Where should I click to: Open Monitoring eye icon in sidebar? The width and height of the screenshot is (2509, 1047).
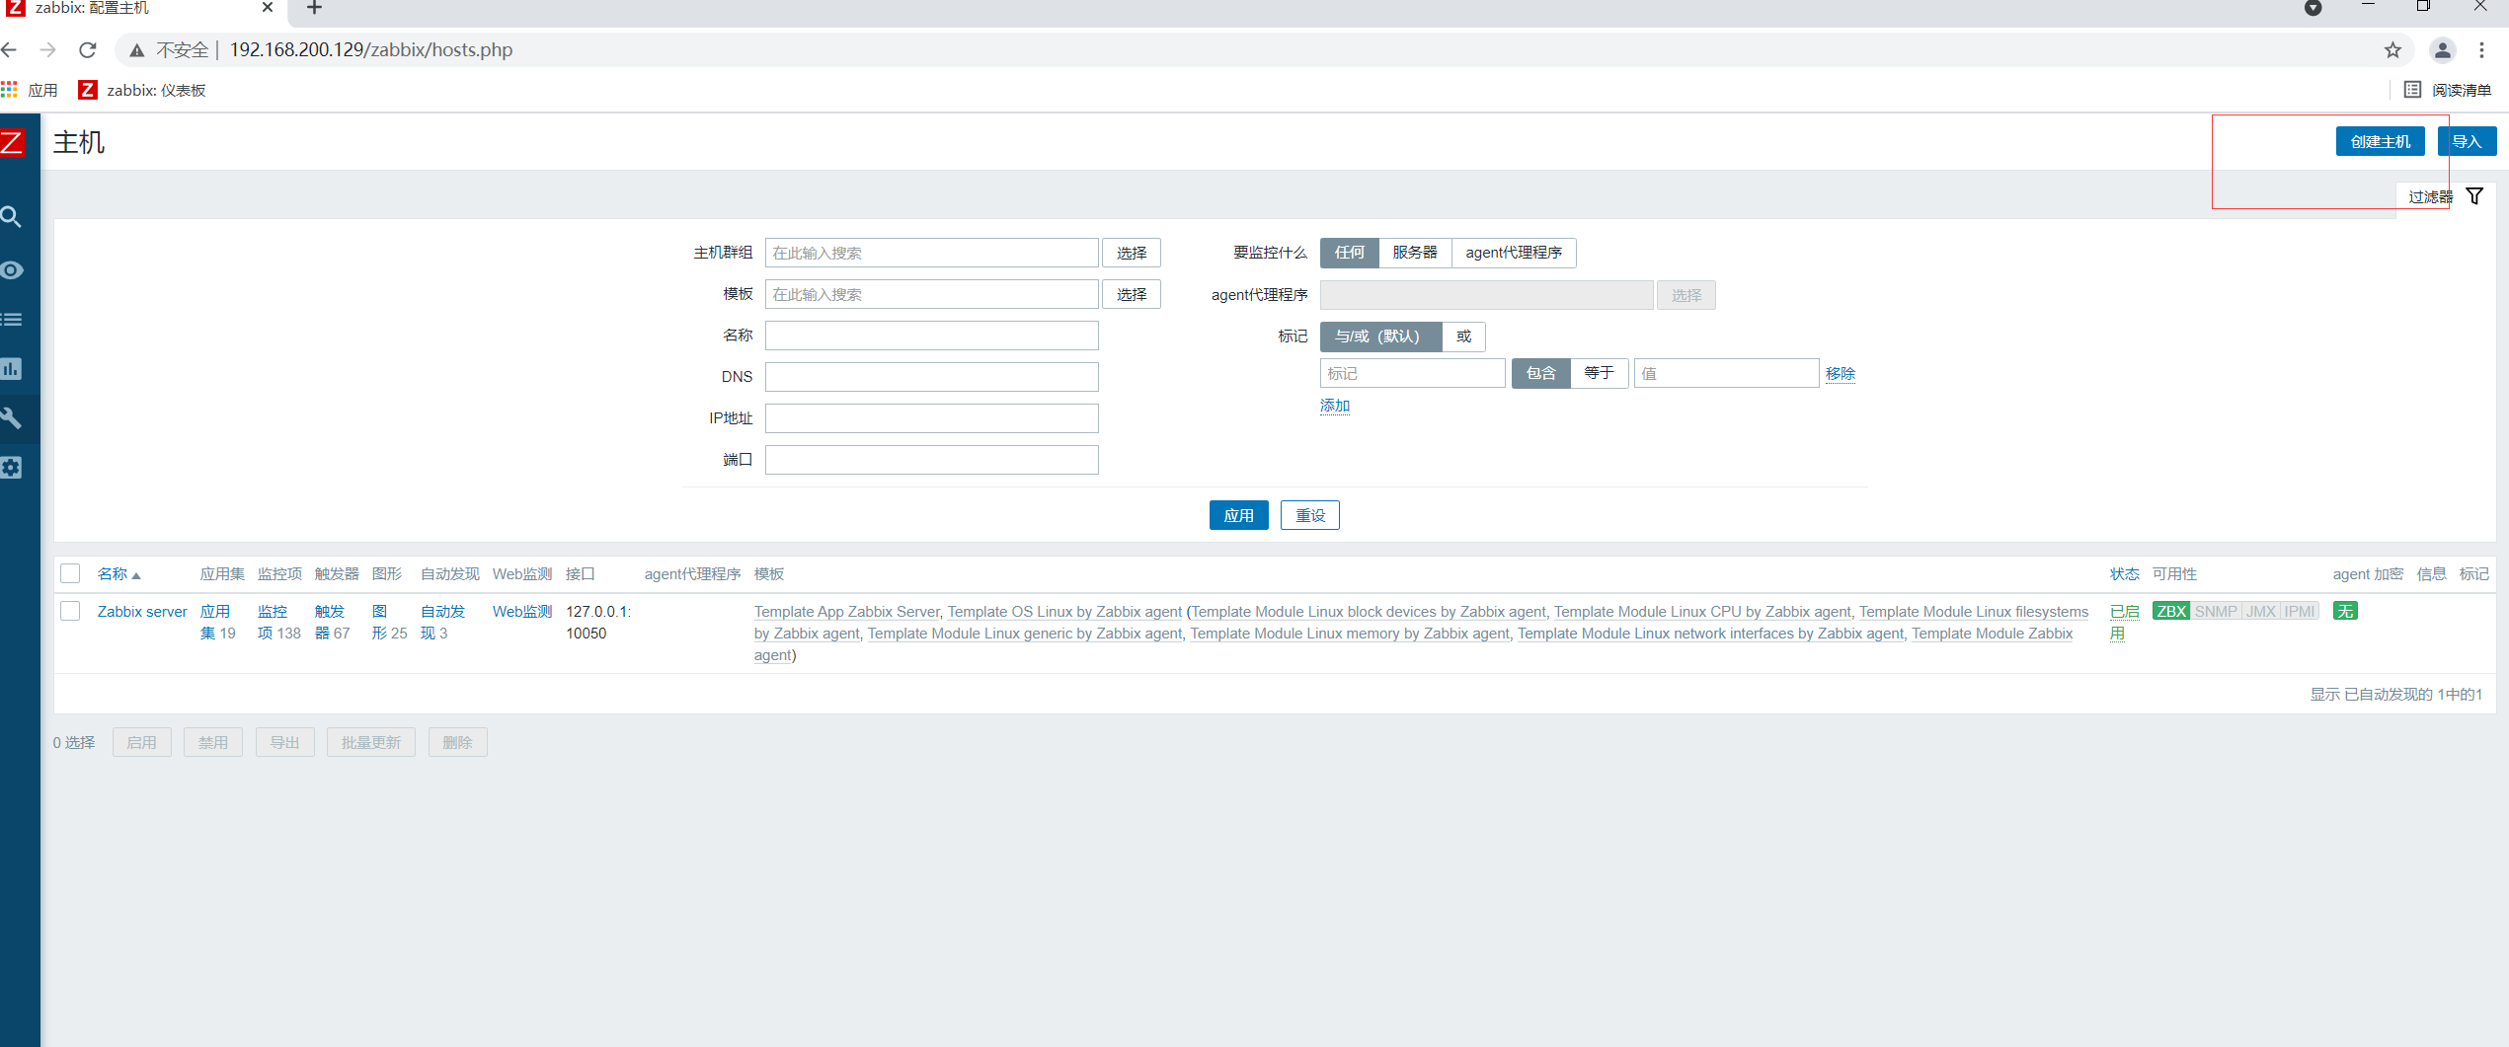click(x=12, y=269)
